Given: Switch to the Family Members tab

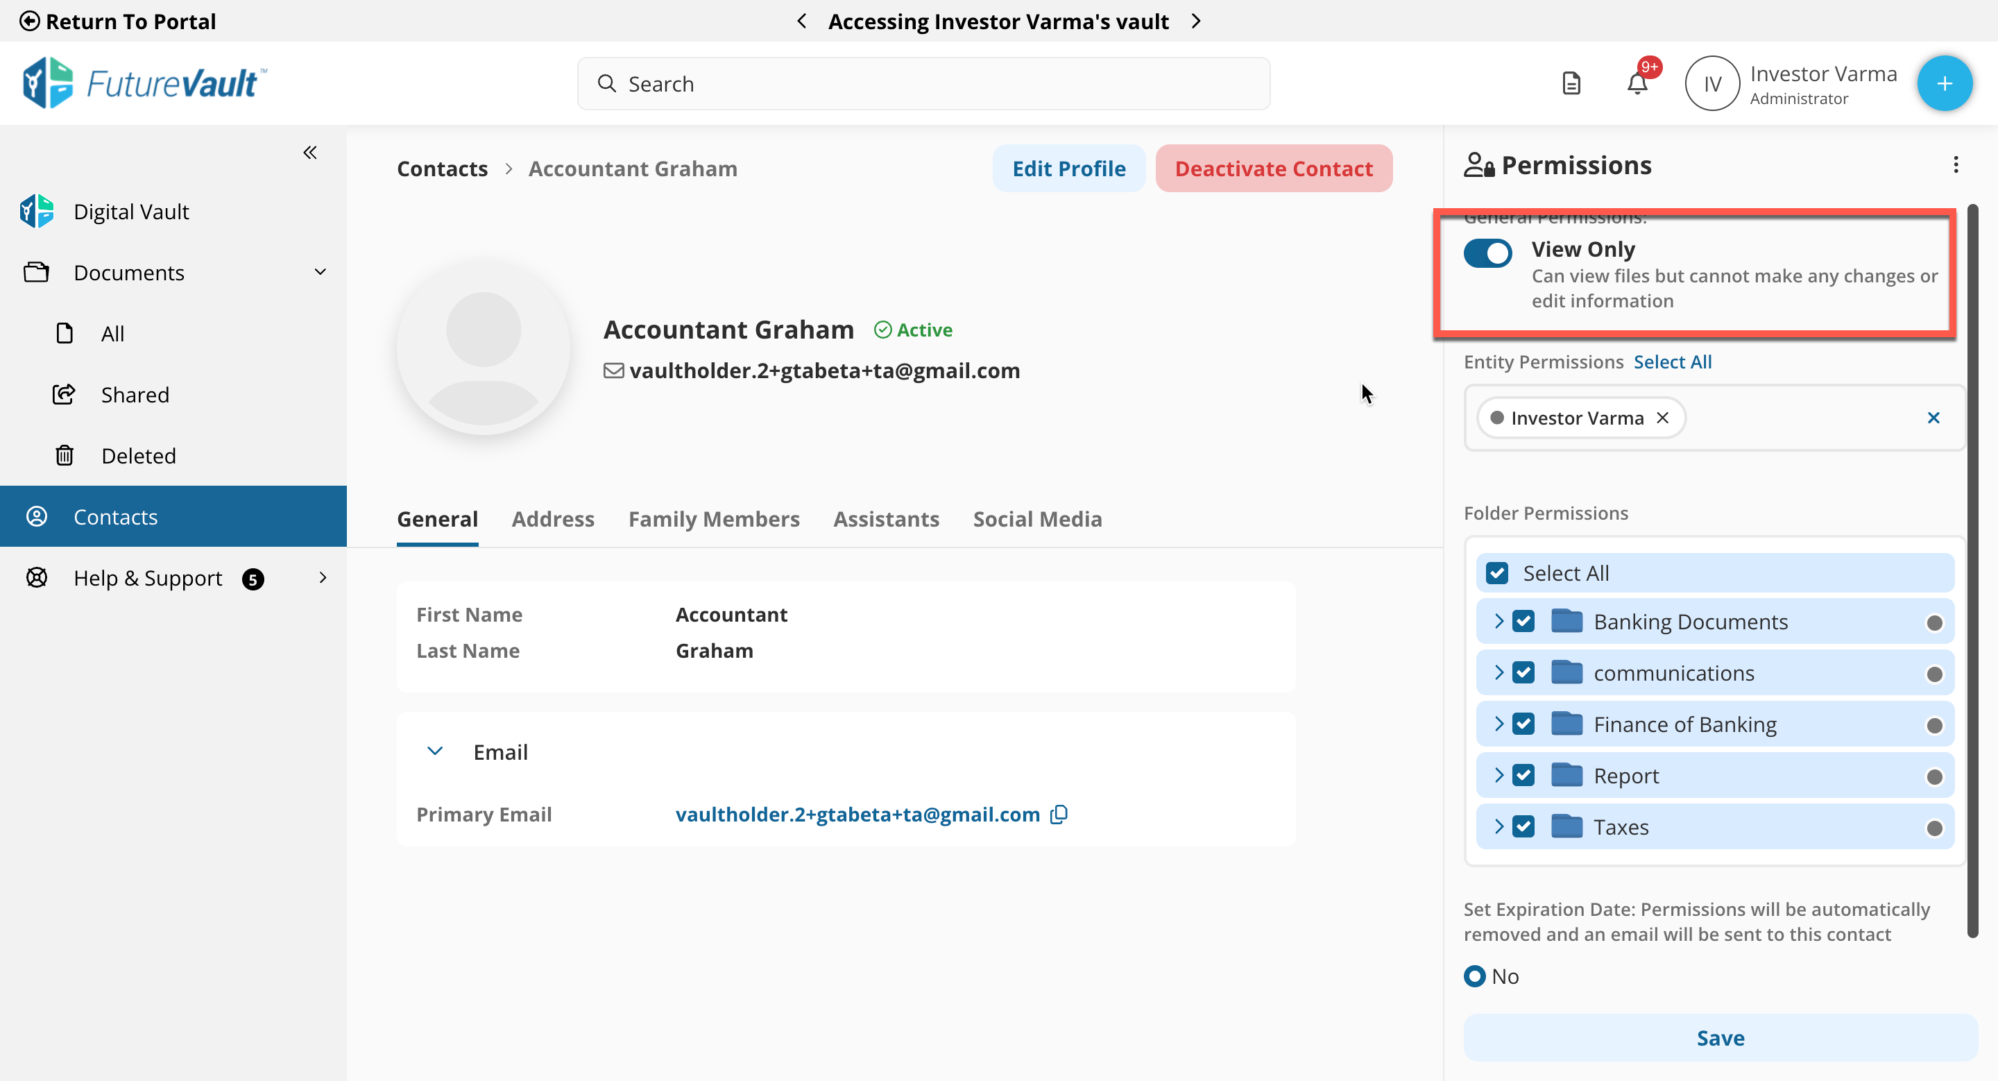Looking at the screenshot, I should 712,519.
